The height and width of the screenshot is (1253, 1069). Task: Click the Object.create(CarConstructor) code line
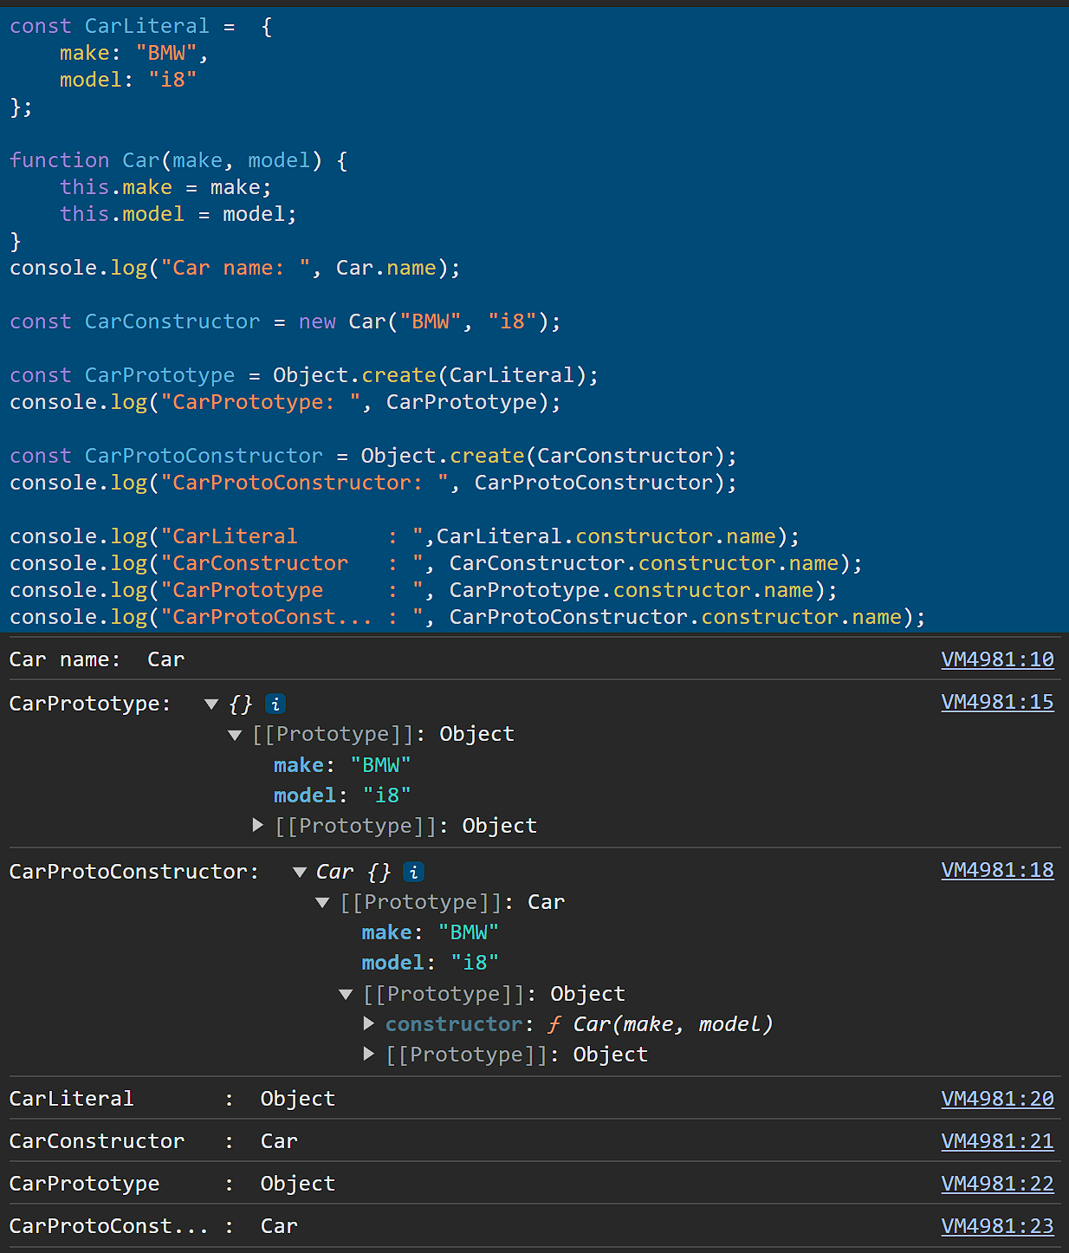coord(373,456)
